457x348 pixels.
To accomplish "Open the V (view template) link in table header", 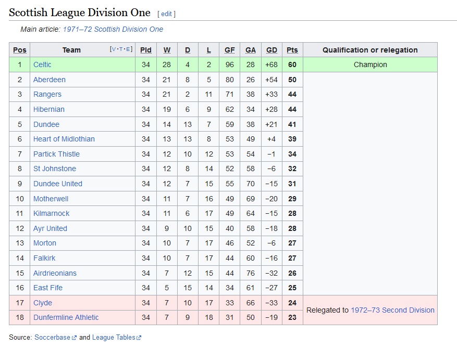I will [x=114, y=49].
